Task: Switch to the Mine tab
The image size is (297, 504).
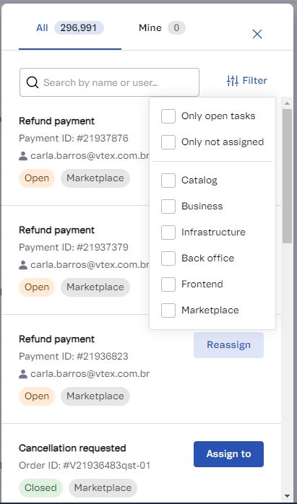Action: pos(162,28)
